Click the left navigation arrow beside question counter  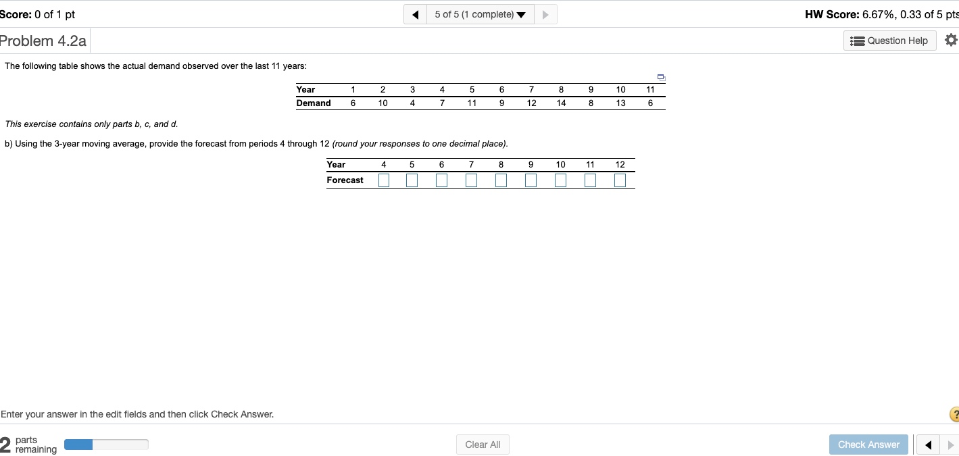(x=414, y=14)
